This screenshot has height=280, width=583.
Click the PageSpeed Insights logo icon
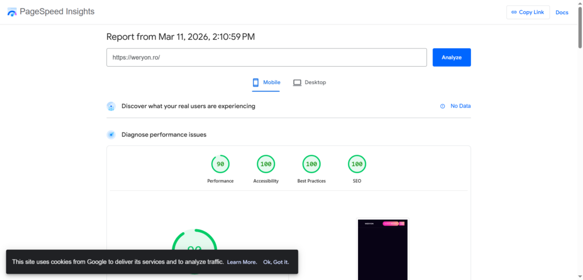click(12, 12)
